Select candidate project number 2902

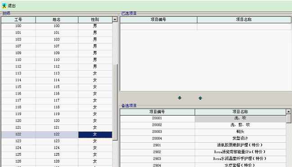(x=157, y=152)
